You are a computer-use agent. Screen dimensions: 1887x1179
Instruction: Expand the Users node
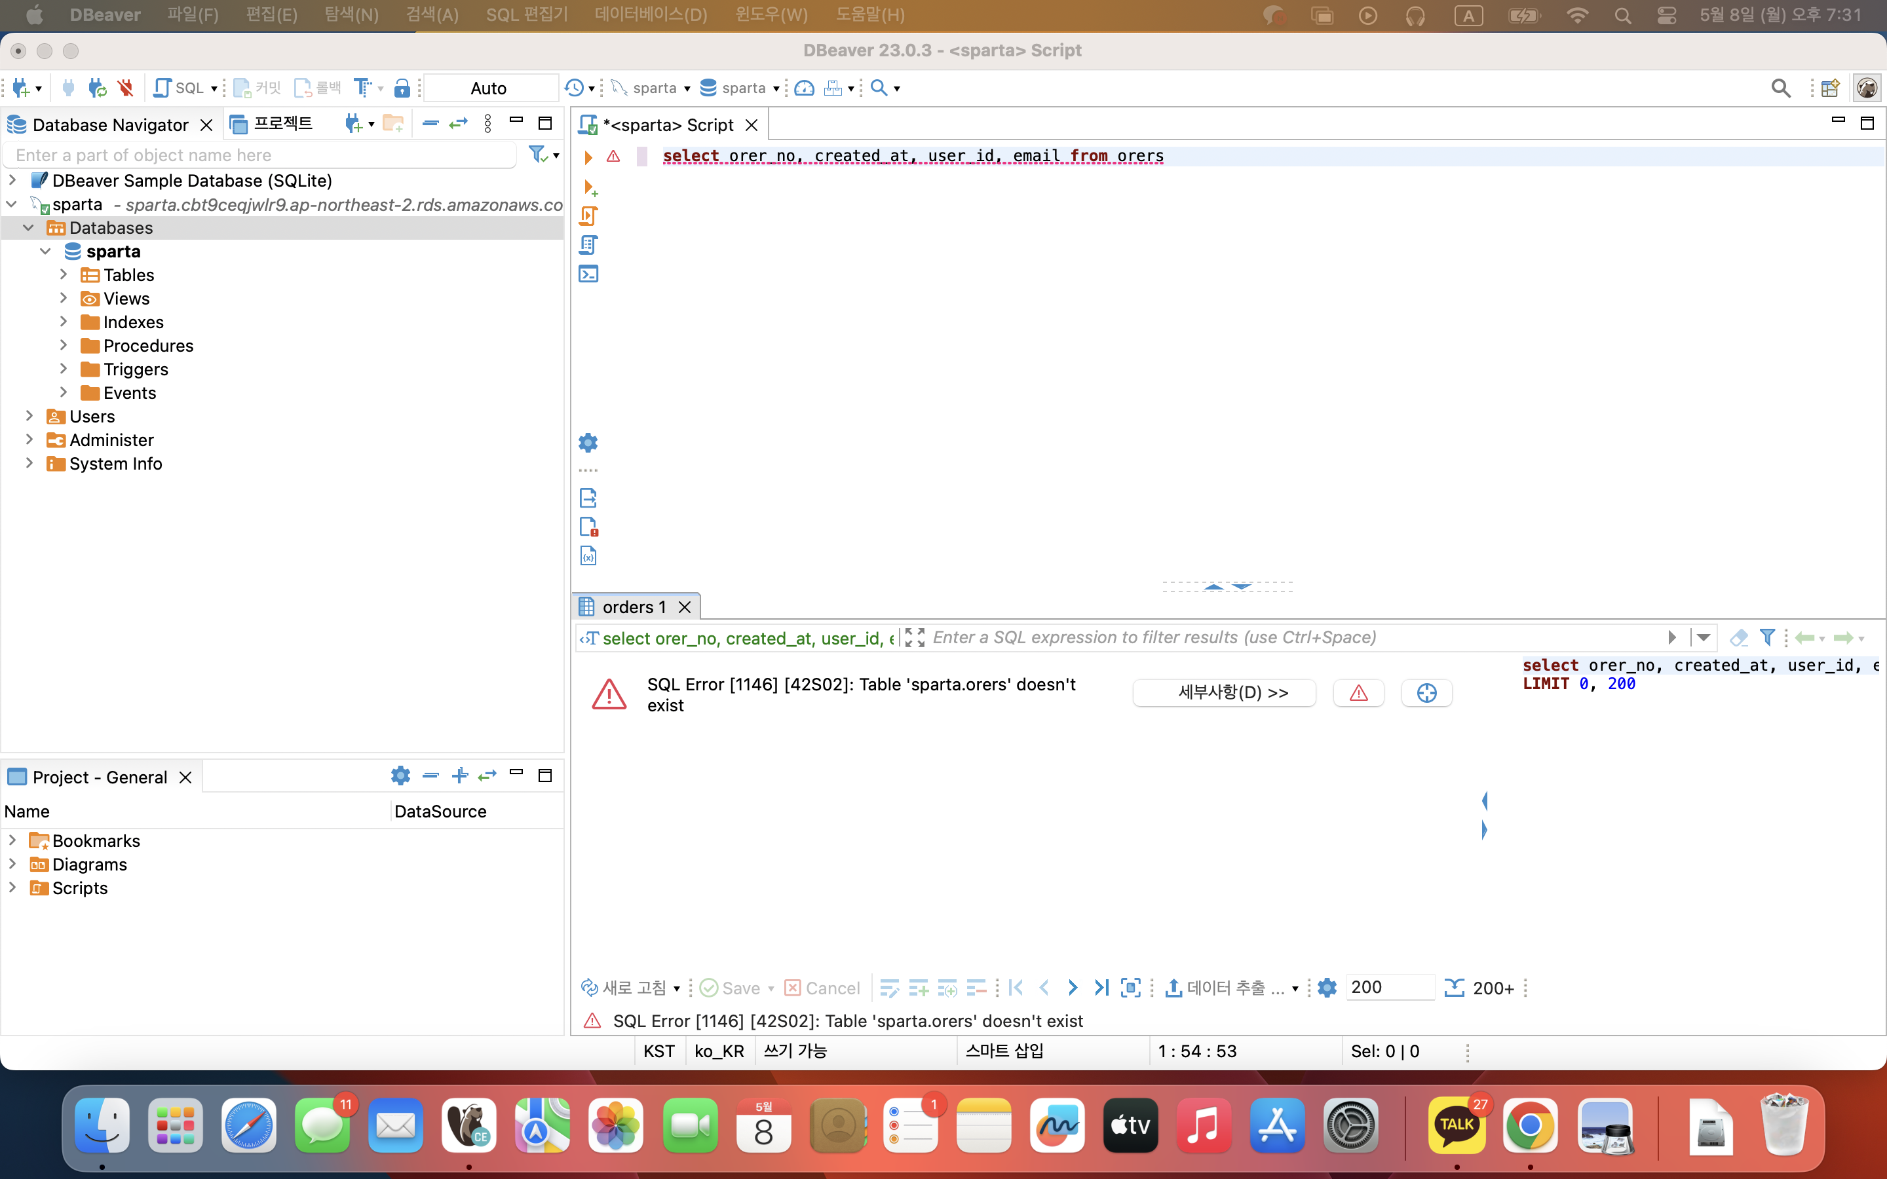pos(29,417)
